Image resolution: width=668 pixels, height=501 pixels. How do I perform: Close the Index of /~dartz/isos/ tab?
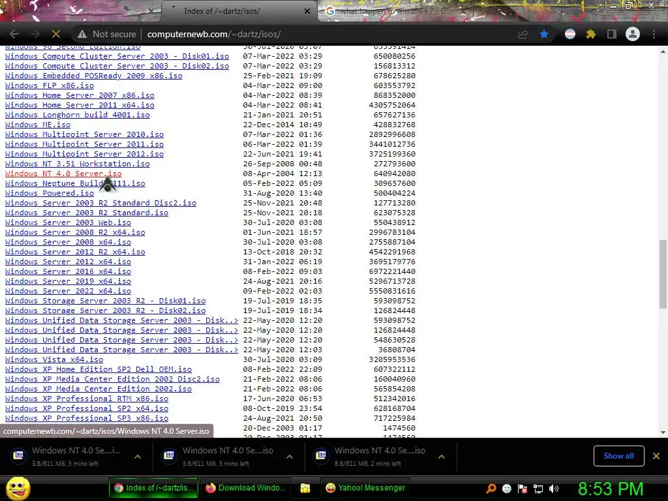tap(307, 11)
